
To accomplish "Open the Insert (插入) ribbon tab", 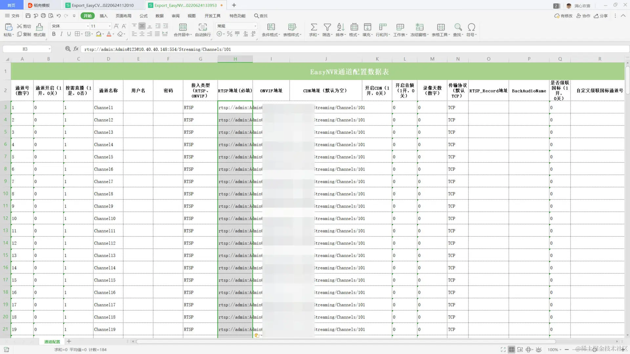I will click(103, 16).
